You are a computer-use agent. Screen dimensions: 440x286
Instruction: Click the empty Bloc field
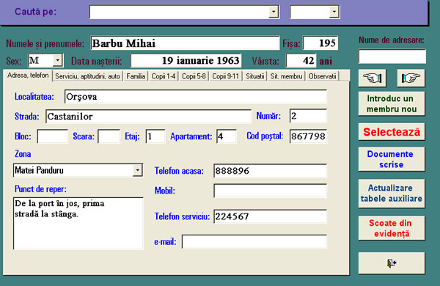[53, 136]
